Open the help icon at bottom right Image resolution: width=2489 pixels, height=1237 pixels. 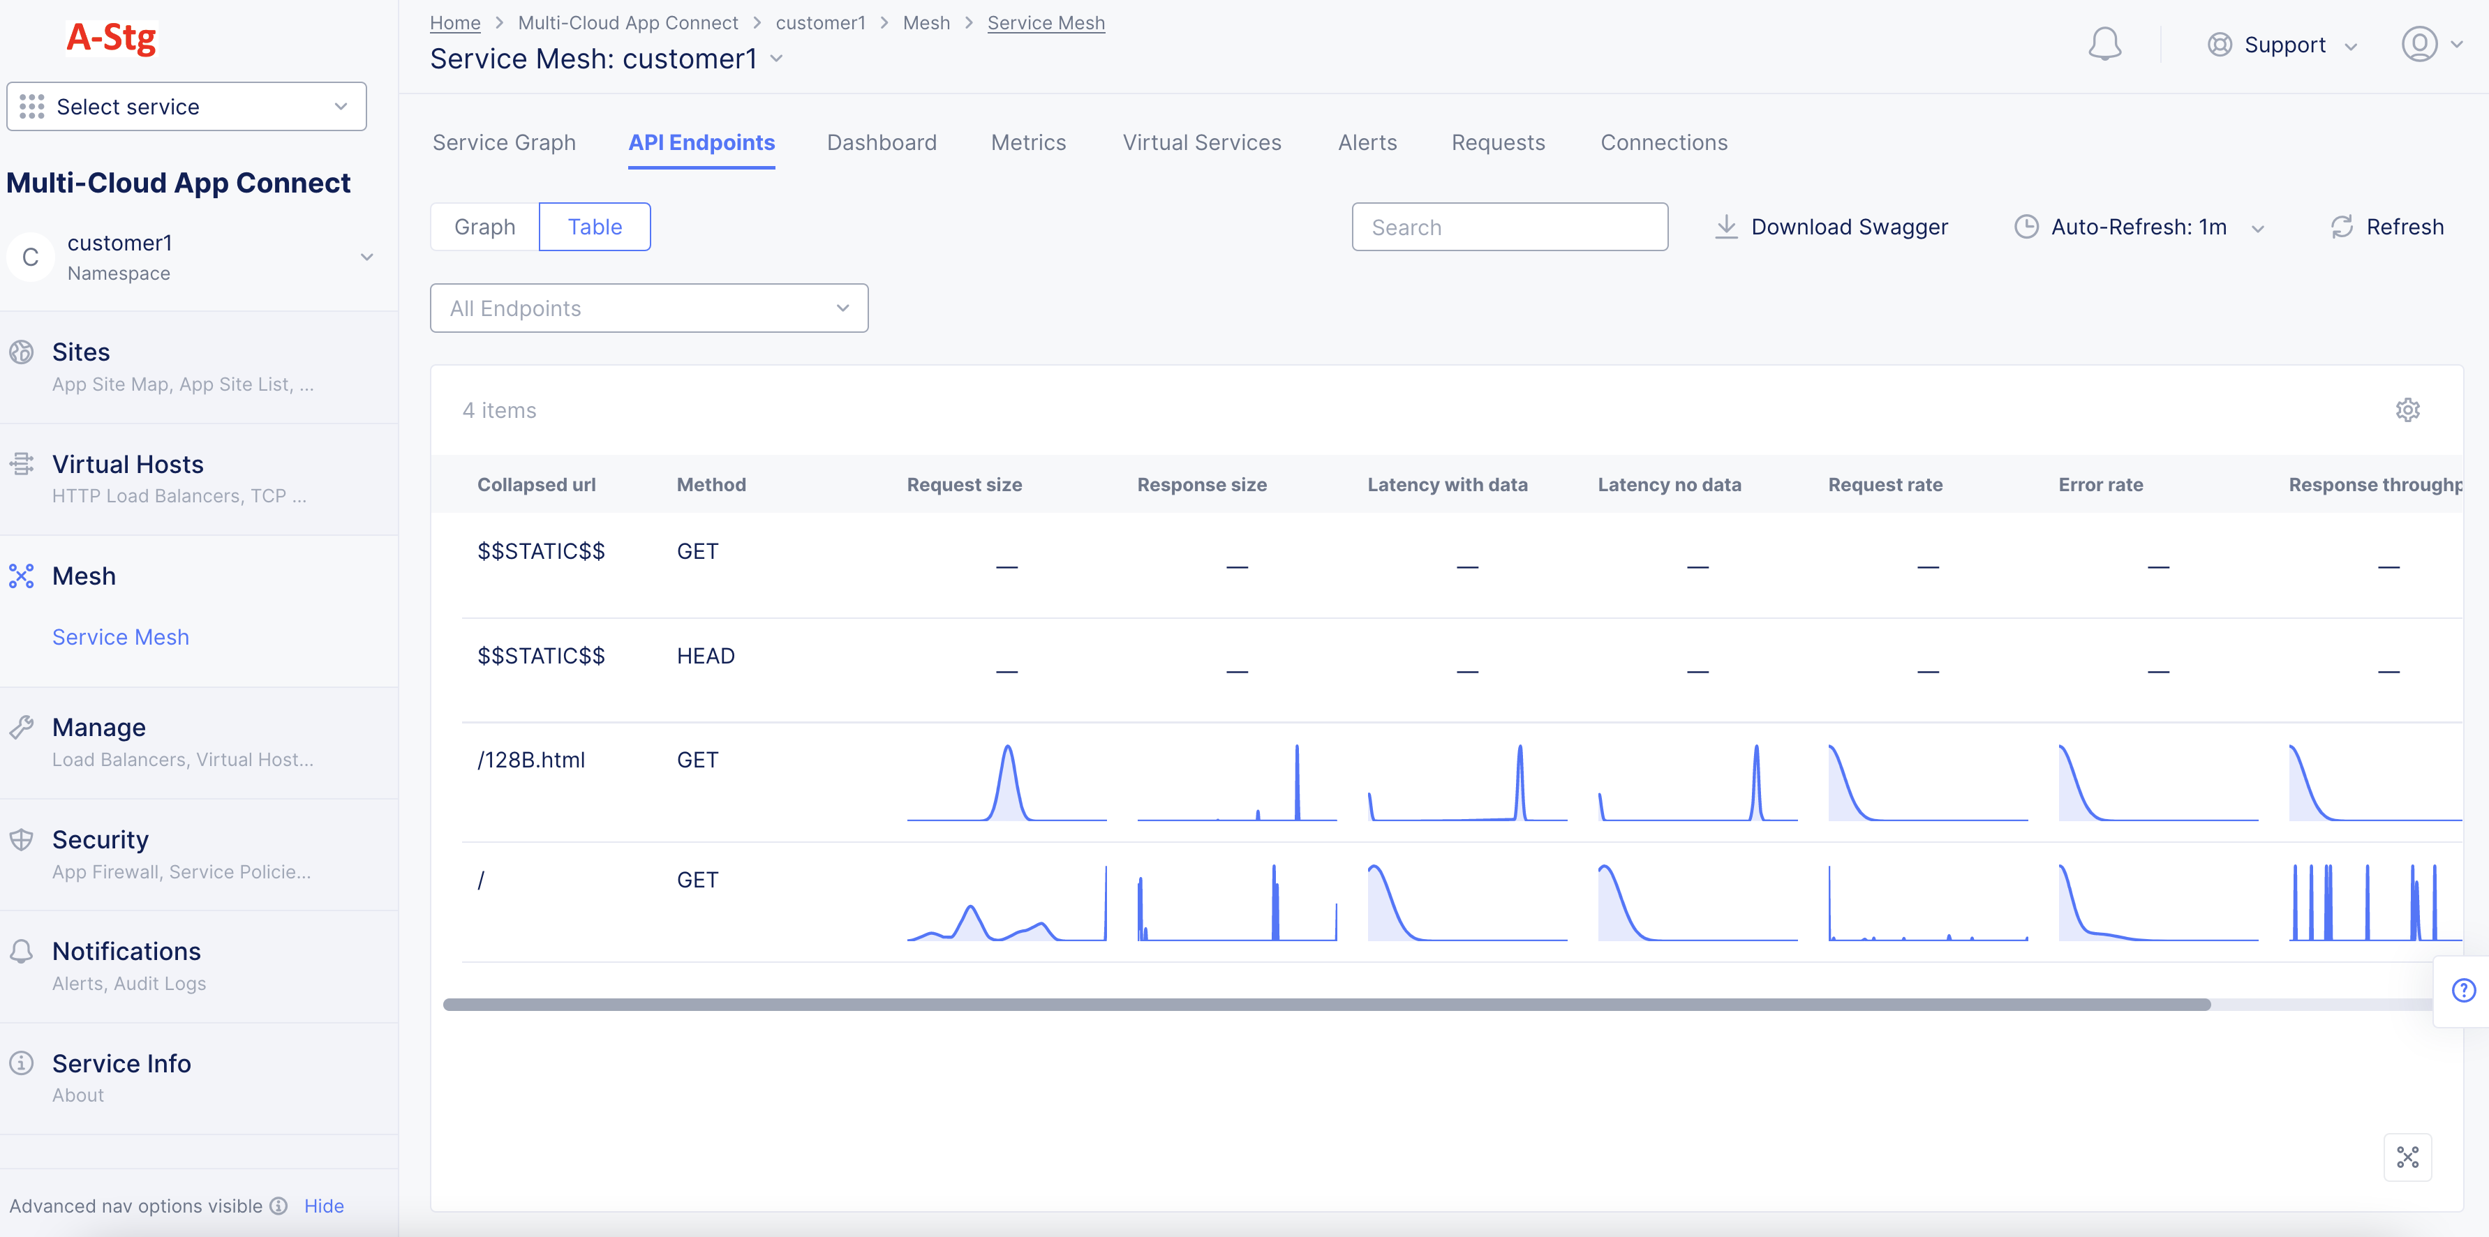2463,990
